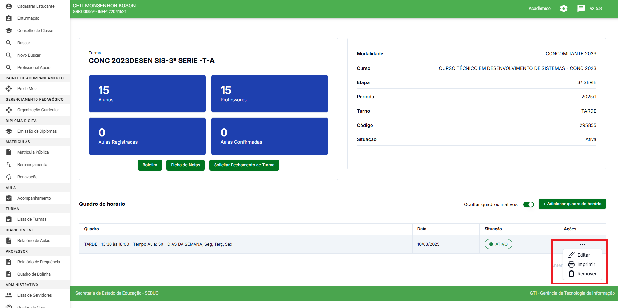Viewport: 618px width, 308px height.
Task: Click the Buscar magnifier icon in sidebar
Action: click(x=9, y=43)
